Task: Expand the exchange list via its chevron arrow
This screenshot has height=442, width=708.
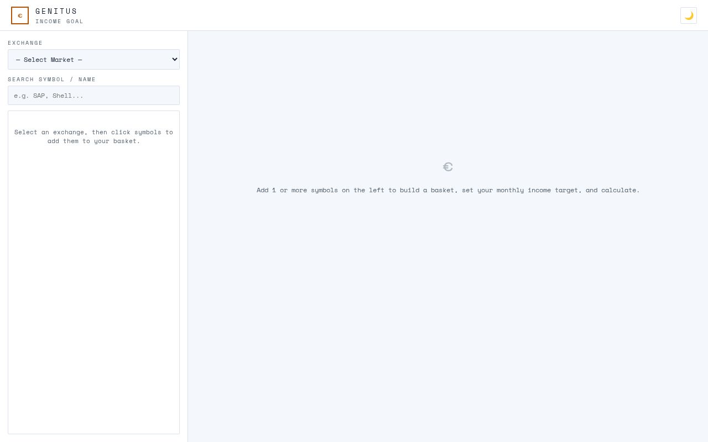Action: [x=175, y=60]
